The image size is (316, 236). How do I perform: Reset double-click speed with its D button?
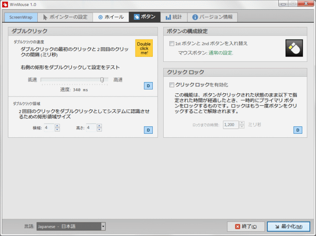(x=148, y=86)
